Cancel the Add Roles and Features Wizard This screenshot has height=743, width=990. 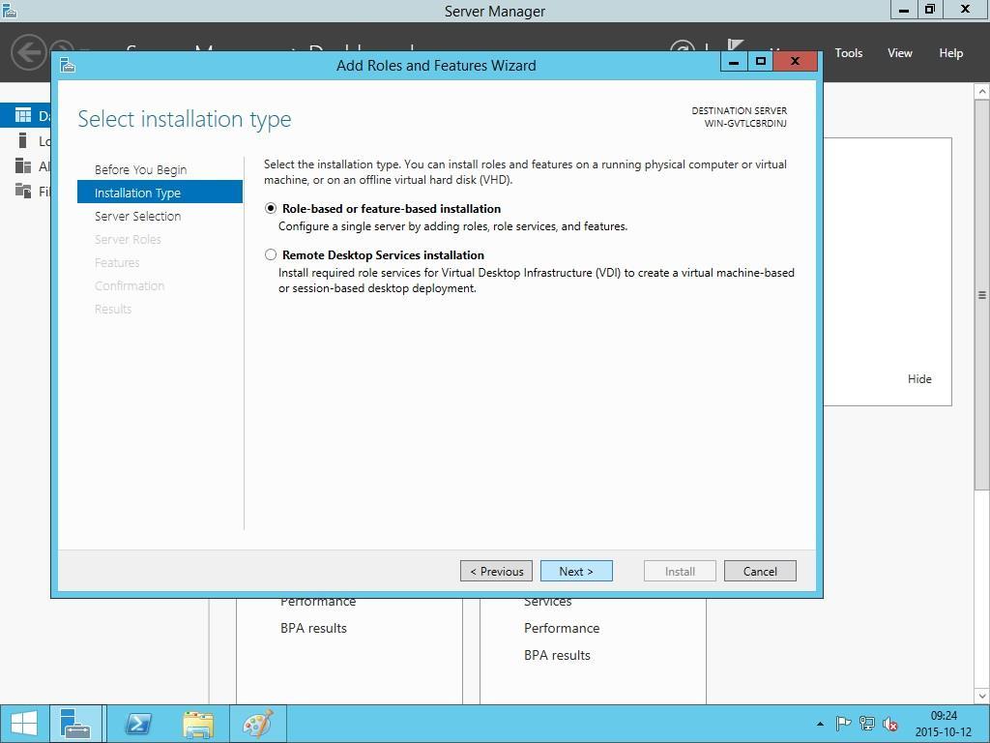click(760, 571)
